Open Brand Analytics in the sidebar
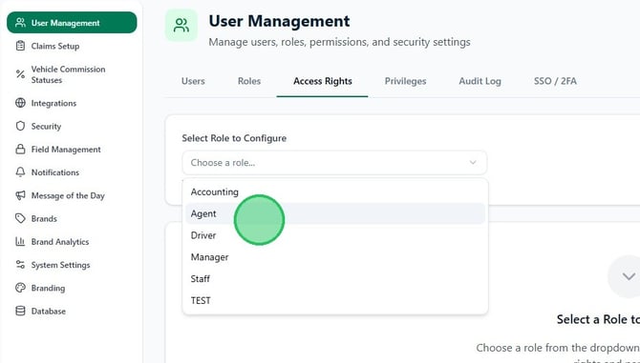The image size is (640, 363). click(x=72, y=242)
